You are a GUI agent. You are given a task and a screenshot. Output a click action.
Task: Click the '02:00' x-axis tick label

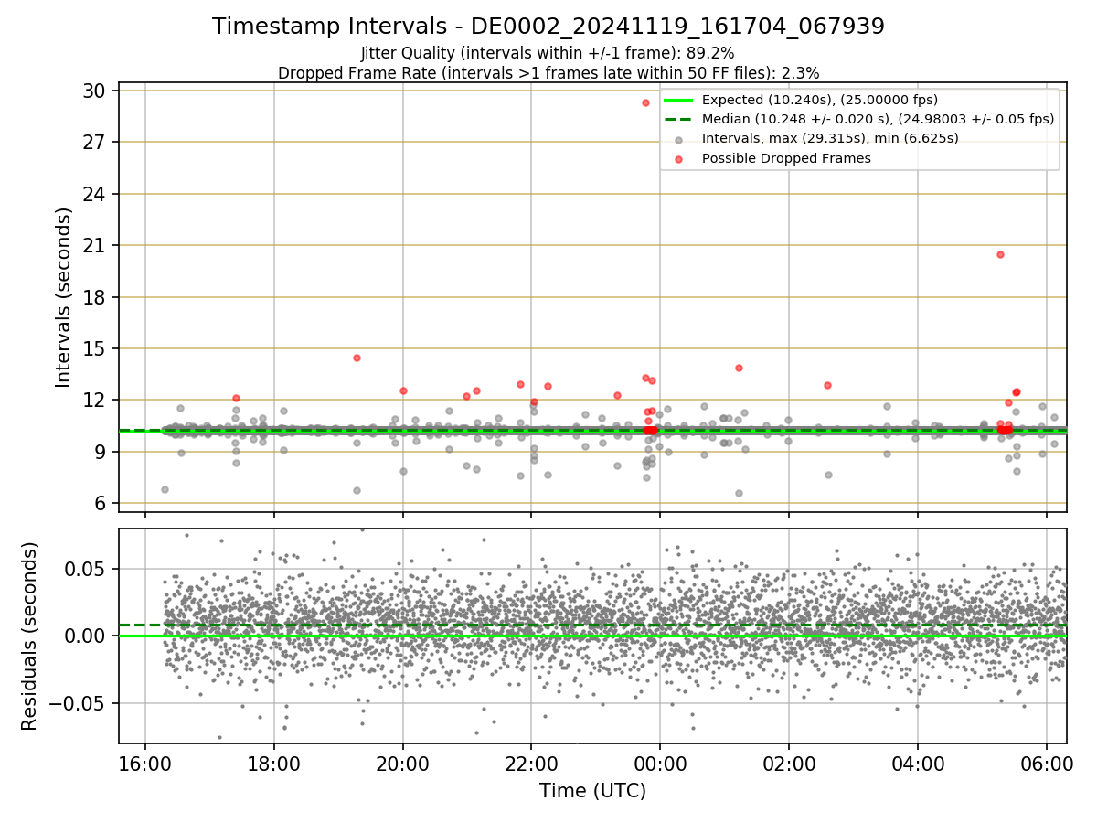point(789,764)
